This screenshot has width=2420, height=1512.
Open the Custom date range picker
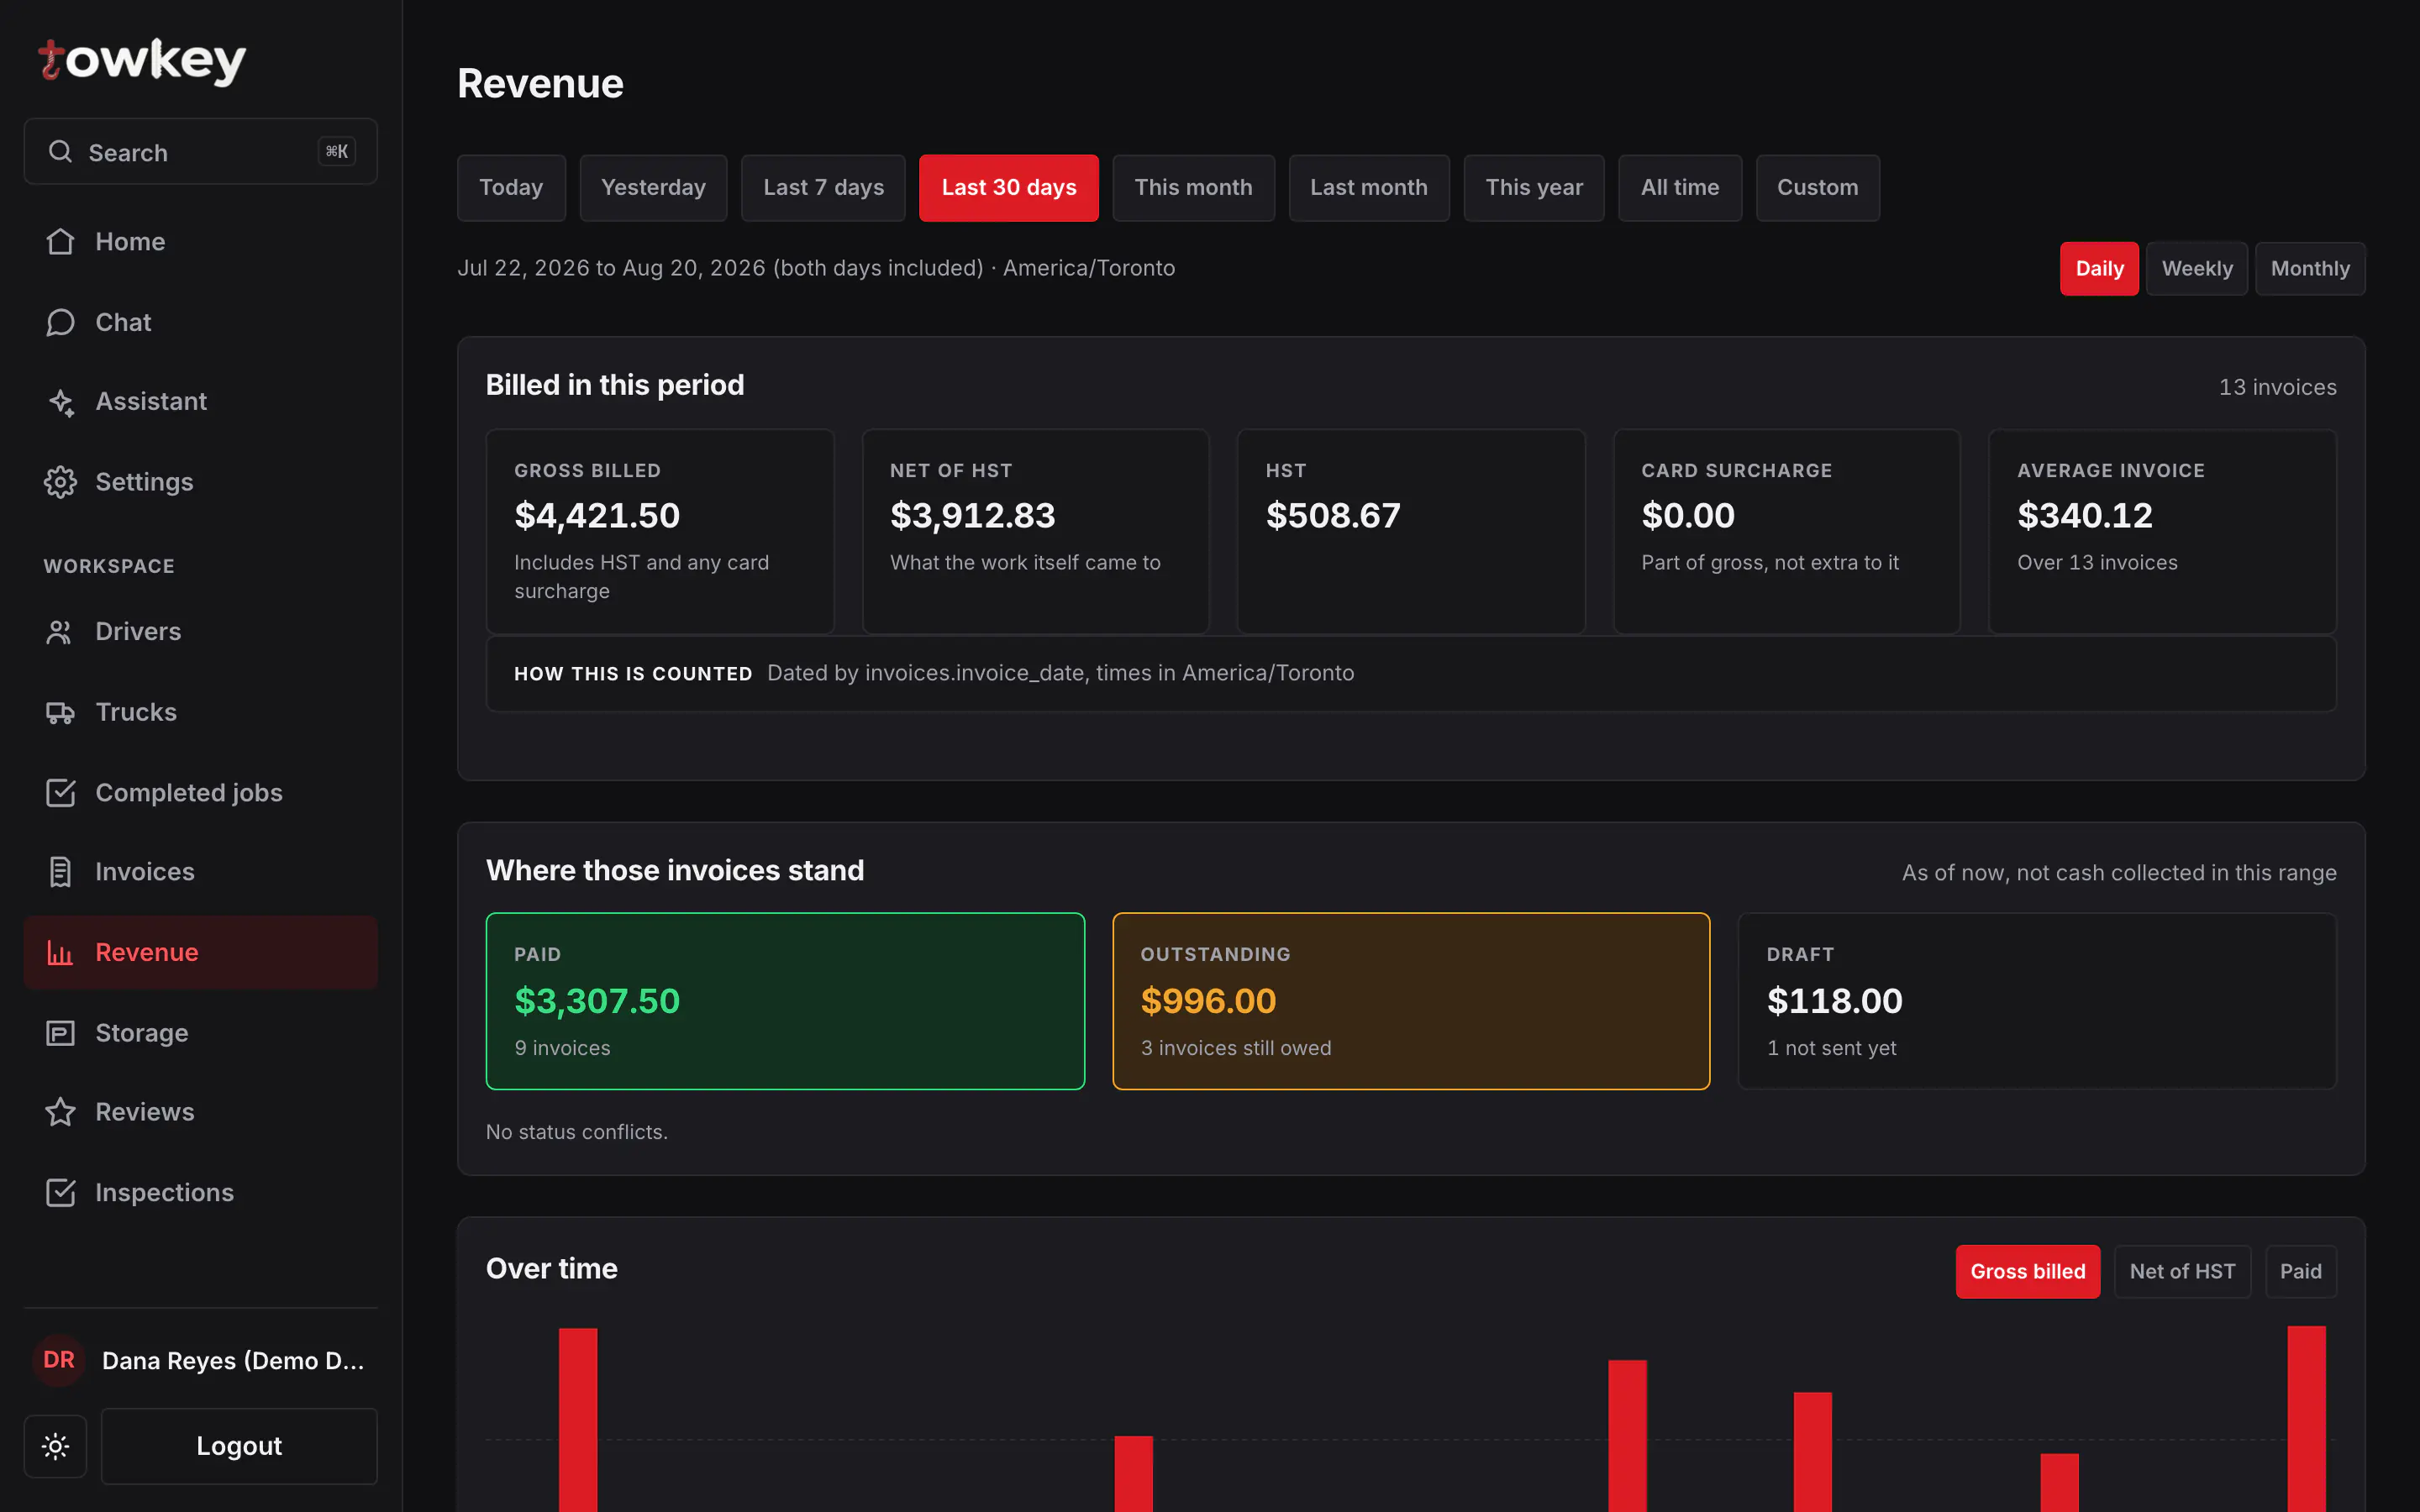coord(1817,188)
